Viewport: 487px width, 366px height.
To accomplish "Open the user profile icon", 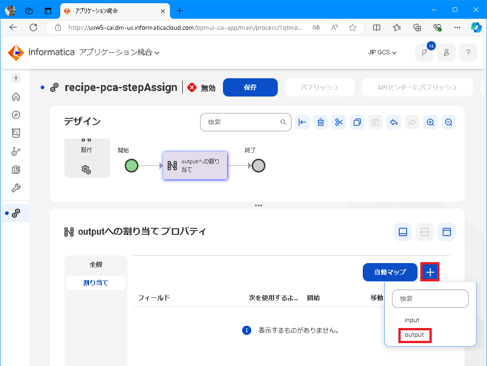I will [446, 53].
